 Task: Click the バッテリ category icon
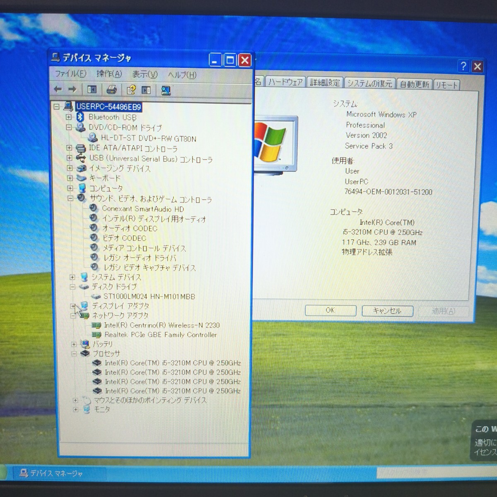[85, 344]
